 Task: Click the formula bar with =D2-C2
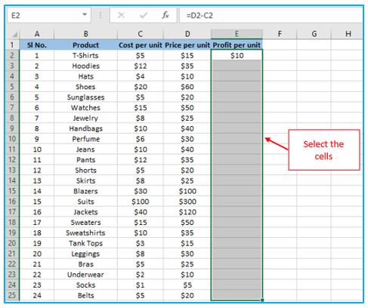(271, 15)
